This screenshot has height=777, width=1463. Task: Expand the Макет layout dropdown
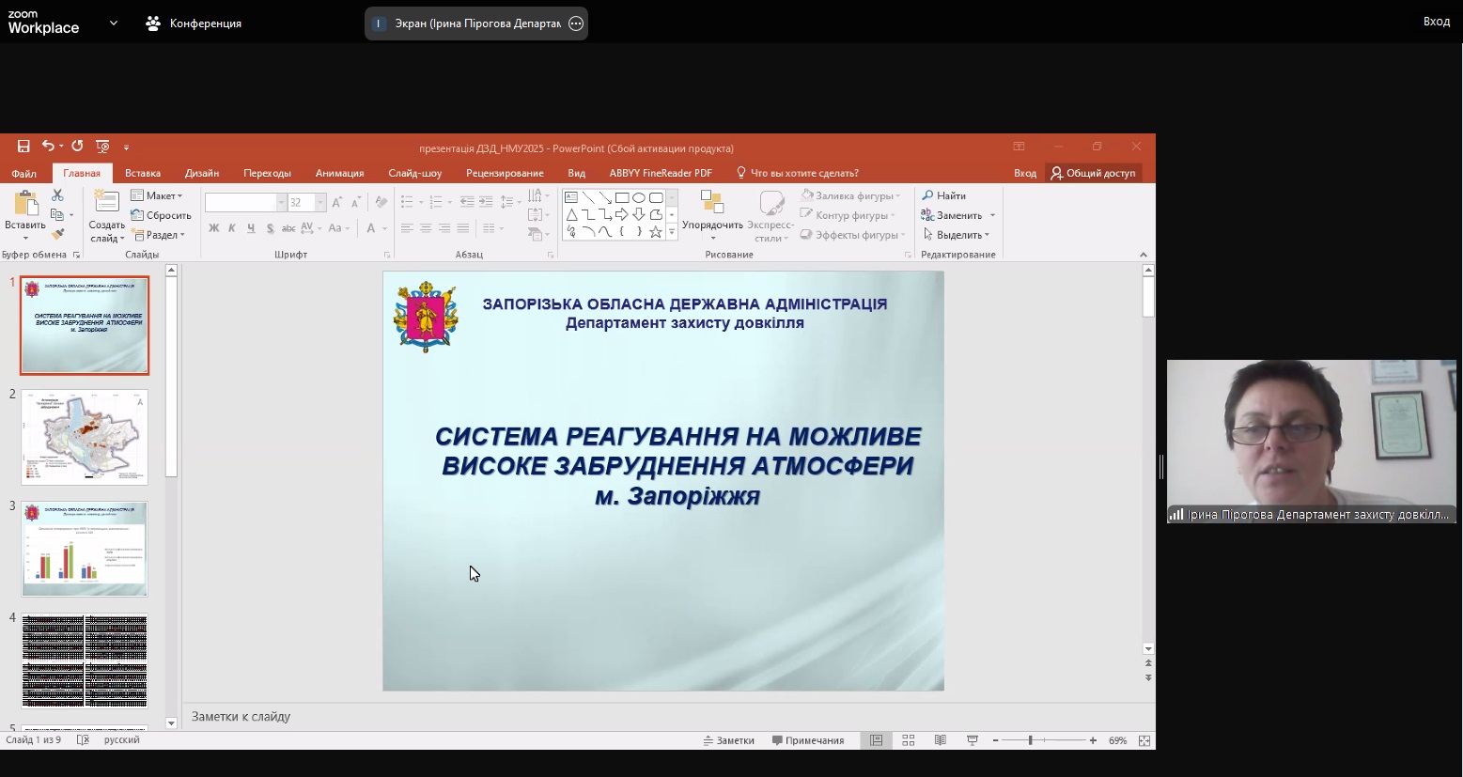click(157, 195)
